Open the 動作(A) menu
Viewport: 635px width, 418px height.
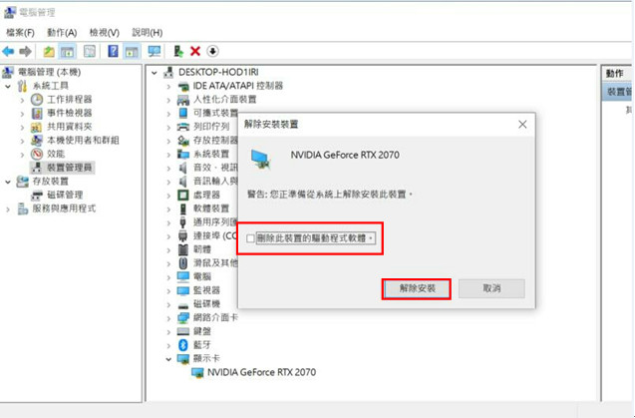point(62,33)
